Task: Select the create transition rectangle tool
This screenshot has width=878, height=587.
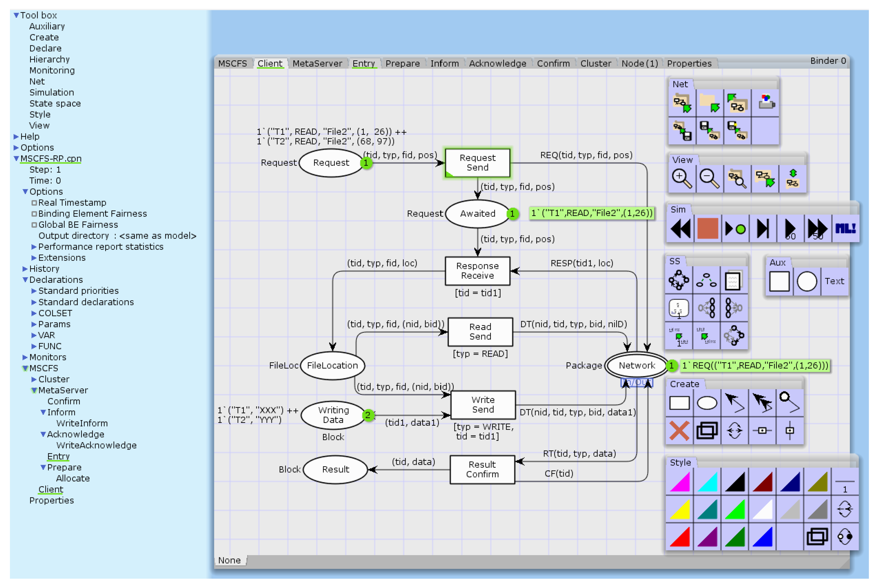Action: (679, 403)
